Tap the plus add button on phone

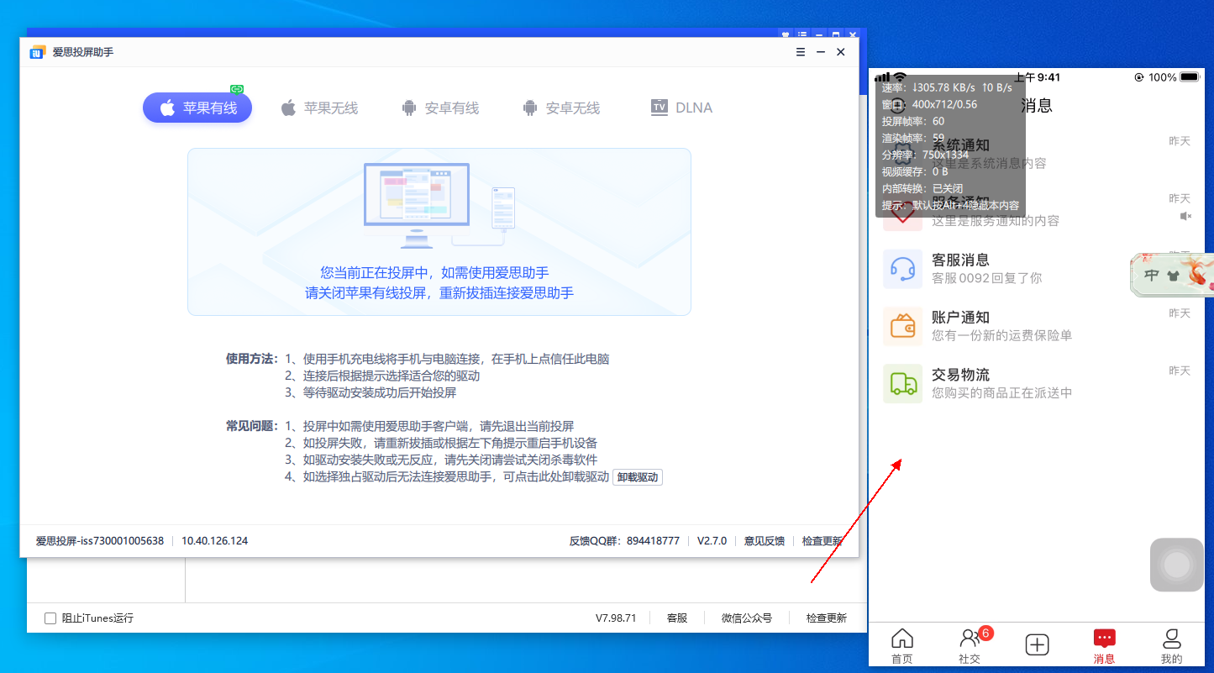(x=1037, y=644)
